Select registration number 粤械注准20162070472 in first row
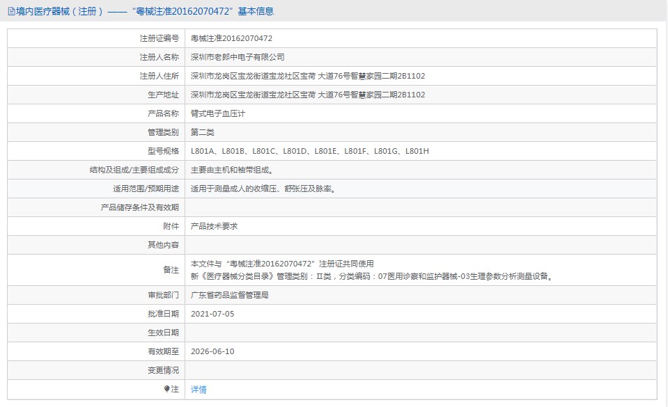The image size is (668, 407). 231,38
